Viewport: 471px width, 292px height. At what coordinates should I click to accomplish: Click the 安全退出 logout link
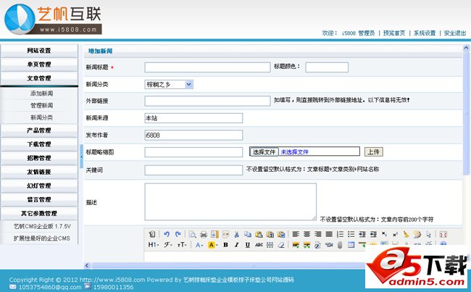(x=454, y=33)
